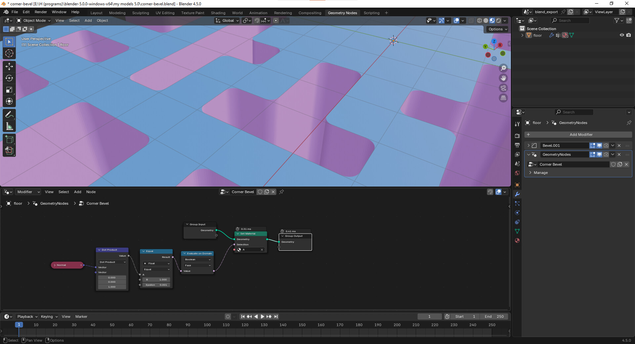Toggle snapping magnet in viewport header

pyautogui.click(x=257, y=21)
